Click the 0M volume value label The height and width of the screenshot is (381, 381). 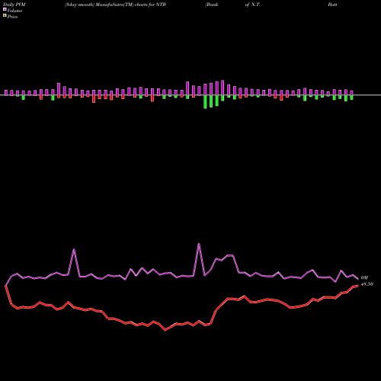(x=364, y=277)
